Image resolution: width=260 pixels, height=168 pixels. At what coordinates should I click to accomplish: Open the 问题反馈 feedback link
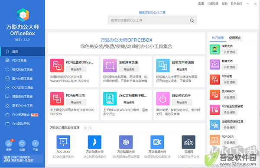(x=213, y=3)
